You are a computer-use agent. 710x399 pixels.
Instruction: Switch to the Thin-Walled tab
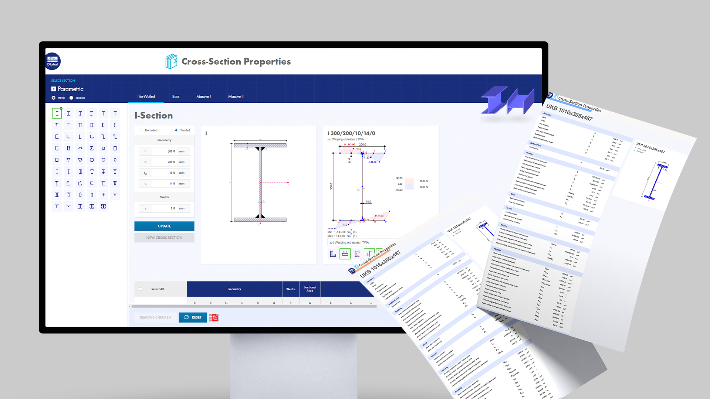click(x=145, y=96)
